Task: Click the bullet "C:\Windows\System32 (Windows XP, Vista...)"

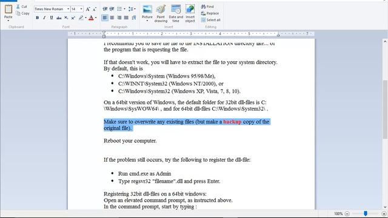Action: (179, 91)
